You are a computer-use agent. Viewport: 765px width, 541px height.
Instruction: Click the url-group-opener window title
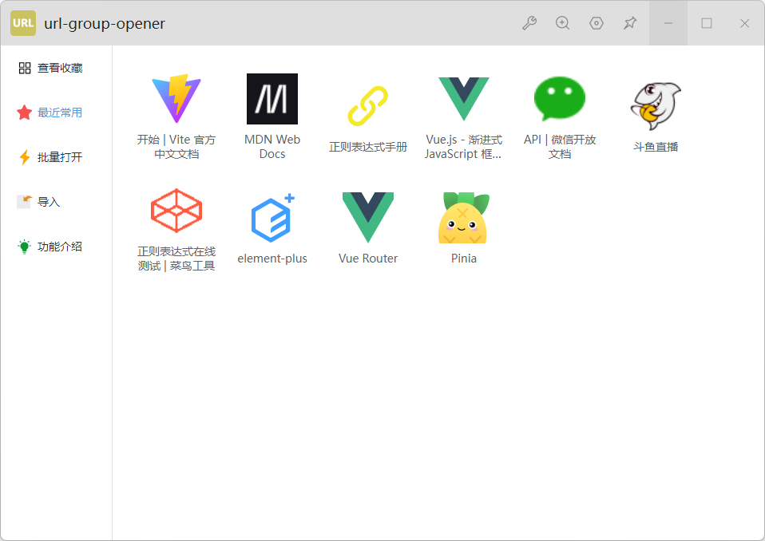[x=105, y=23]
